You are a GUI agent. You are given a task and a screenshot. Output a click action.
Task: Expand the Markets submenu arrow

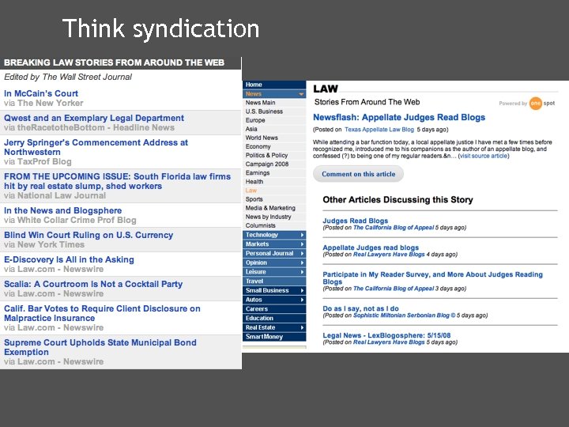coord(302,244)
